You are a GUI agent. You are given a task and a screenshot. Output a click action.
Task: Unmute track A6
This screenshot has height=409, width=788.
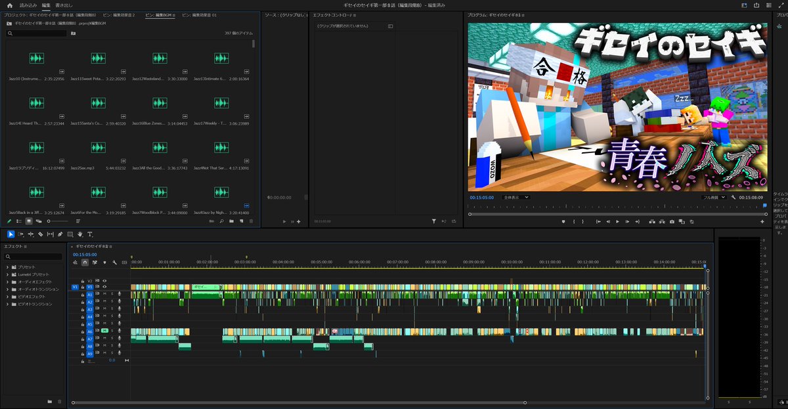click(104, 331)
